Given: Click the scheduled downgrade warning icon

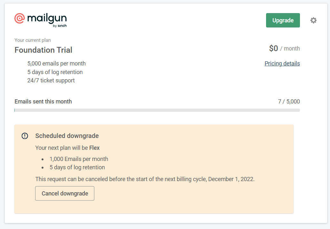Looking at the screenshot, I should (25, 136).
